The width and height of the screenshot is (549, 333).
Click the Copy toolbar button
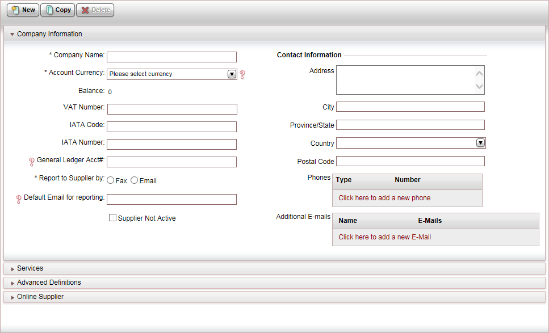(x=58, y=10)
